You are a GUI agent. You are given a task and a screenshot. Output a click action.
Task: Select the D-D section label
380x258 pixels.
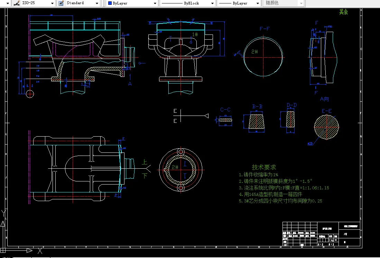pyautogui.click(x=291, y=105)
